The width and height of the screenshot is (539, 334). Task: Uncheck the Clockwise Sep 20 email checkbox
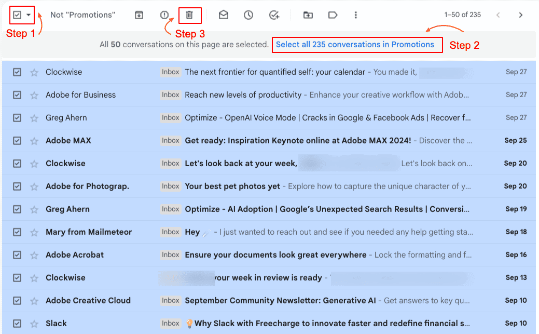pos(17,163)
